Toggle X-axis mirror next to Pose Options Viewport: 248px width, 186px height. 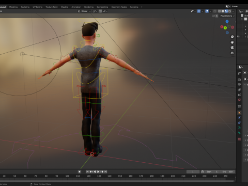(x=216, y=16)
